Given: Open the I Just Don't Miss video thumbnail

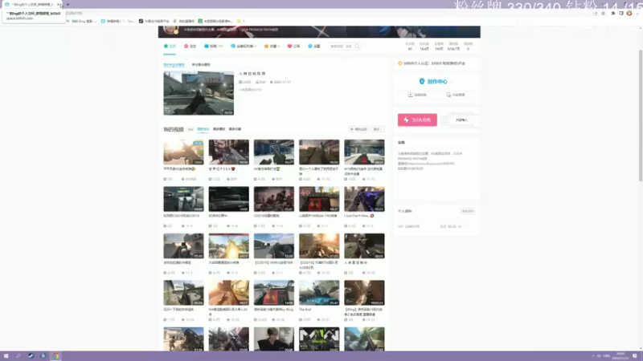Looking at the screenshot, I should (364, 199).
